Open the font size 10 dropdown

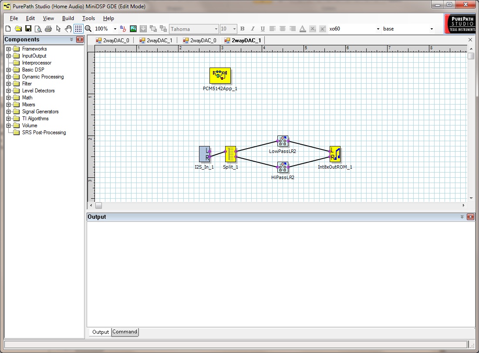coord(234,29)
